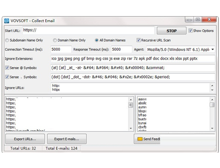Viewport: 220px width, 168px height.
Task: Click 'http:' line in Ignore URLs
Action: [56, 86]
